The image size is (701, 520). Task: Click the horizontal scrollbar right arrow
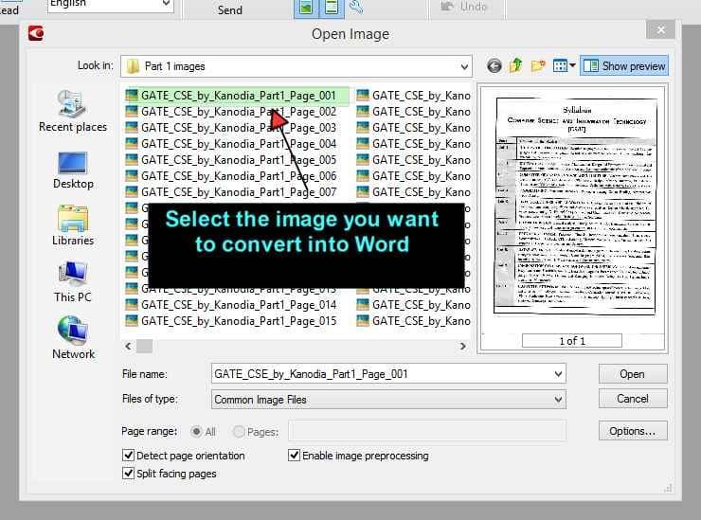(x=463, y=346)
